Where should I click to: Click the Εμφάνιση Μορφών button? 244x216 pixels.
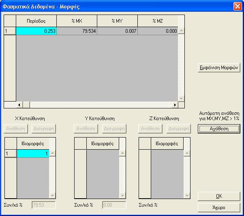pyautogui.click(x=219, y=68)
